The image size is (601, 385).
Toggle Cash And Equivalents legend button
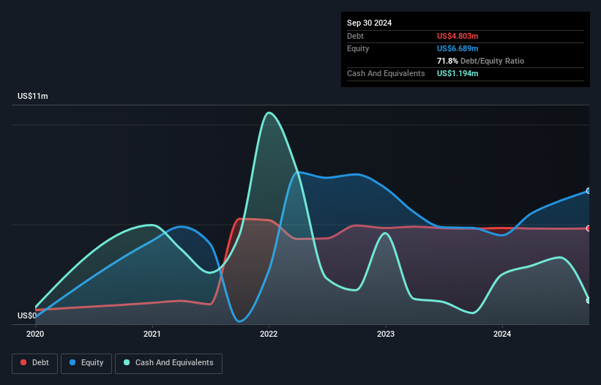(x=168, y=363)
